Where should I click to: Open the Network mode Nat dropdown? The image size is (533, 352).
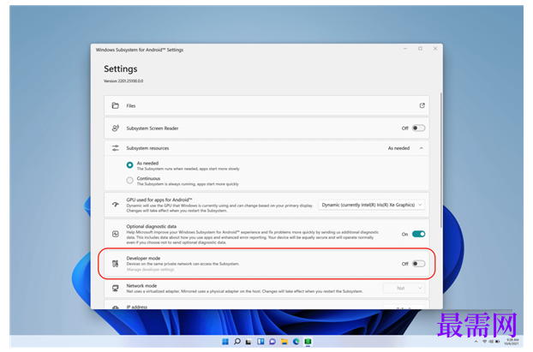pos(404,288)
